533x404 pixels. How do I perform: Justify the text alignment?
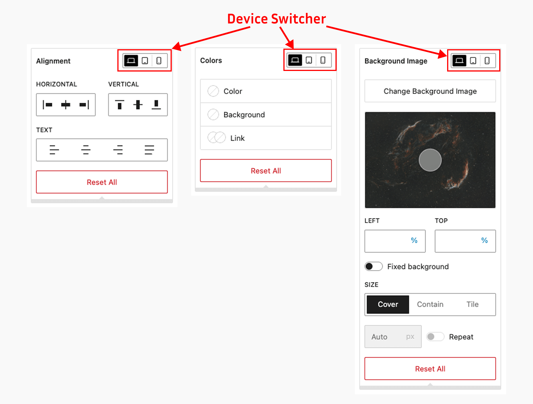[149, 150]
